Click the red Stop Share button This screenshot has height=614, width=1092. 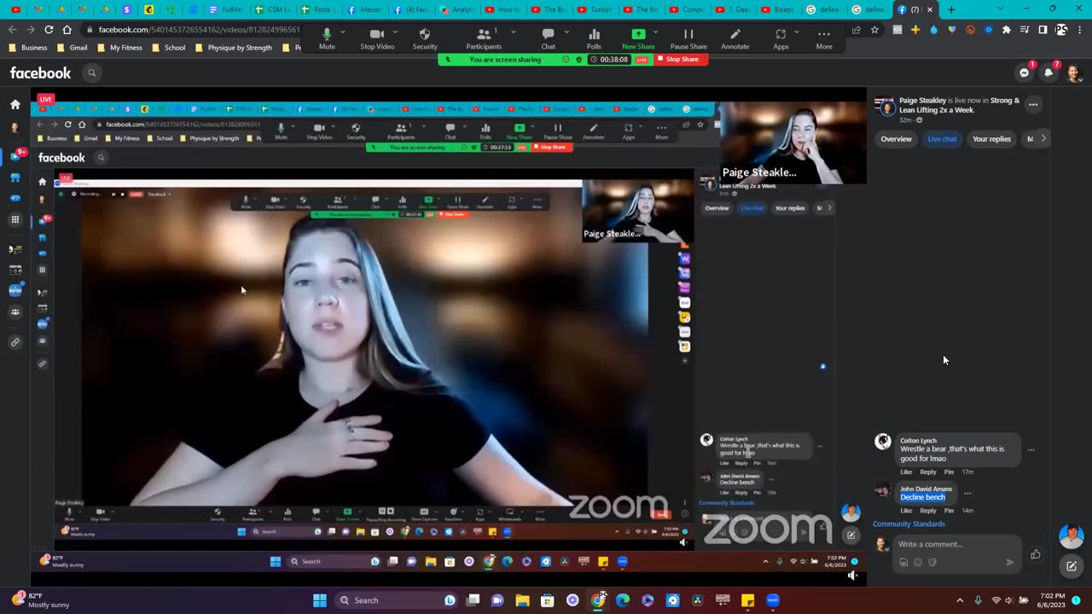(x=682, y=60)
